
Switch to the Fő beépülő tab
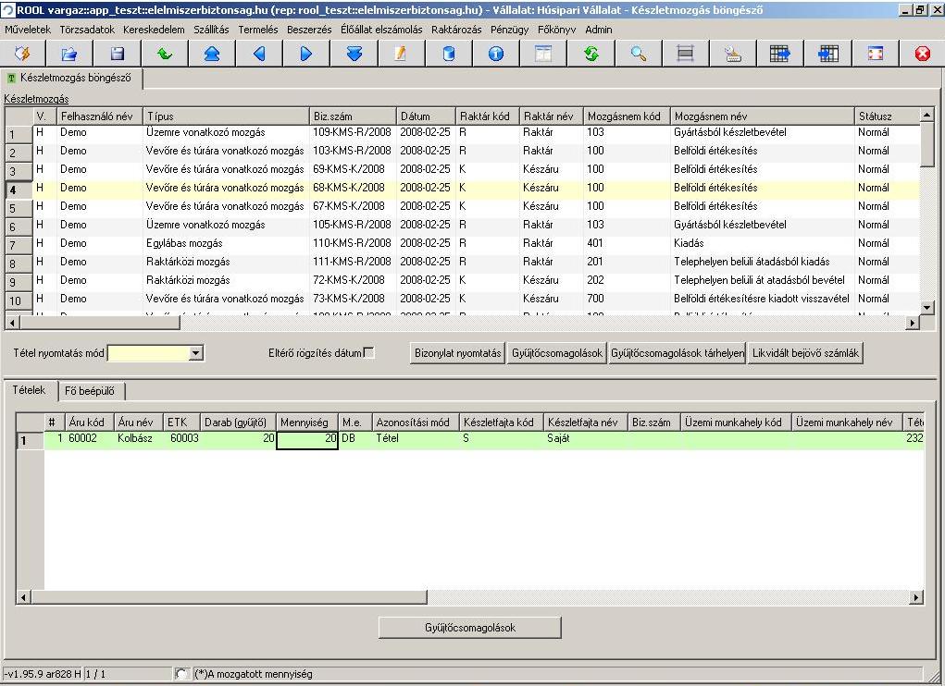pyautogui.click(x=90, y=390)
